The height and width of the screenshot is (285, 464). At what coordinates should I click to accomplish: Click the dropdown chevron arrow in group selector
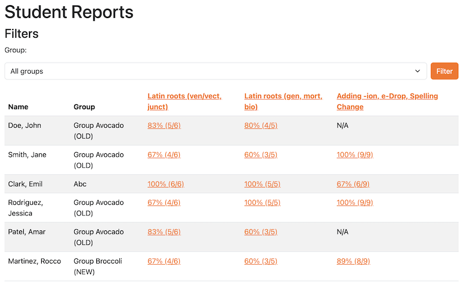tap(418, 71)
